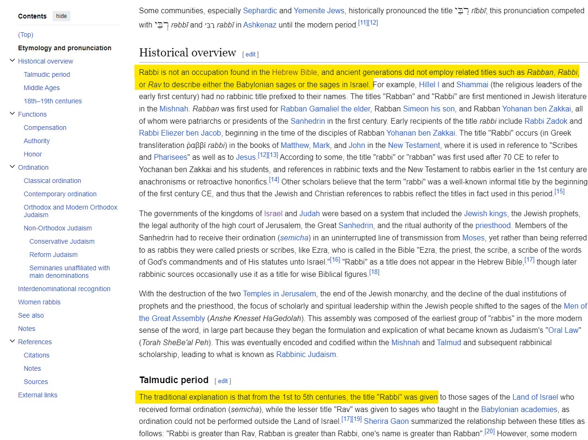Go to Middle Ages in contents
The width and height of the screenshot is (588, 440).
[42, 88]
